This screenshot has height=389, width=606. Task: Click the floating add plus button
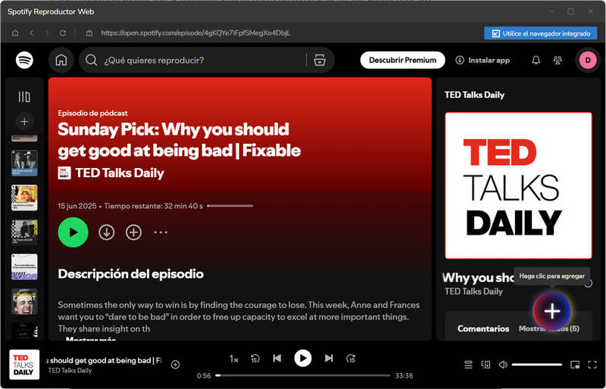point(552,311)
